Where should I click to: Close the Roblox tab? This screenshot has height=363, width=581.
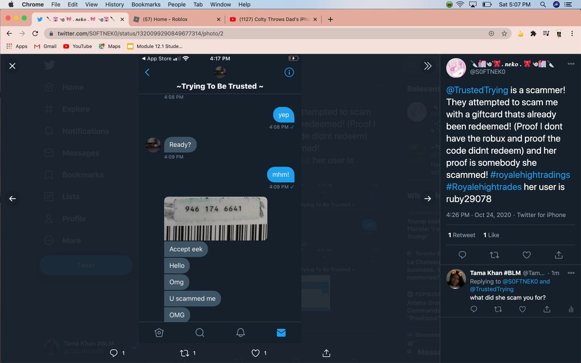[x=218, y=19]
